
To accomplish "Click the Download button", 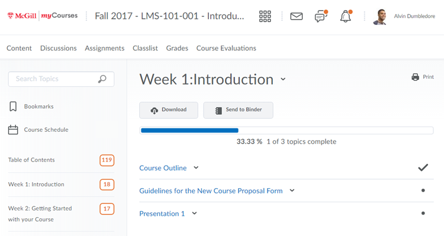I will [x=169, y=110].
